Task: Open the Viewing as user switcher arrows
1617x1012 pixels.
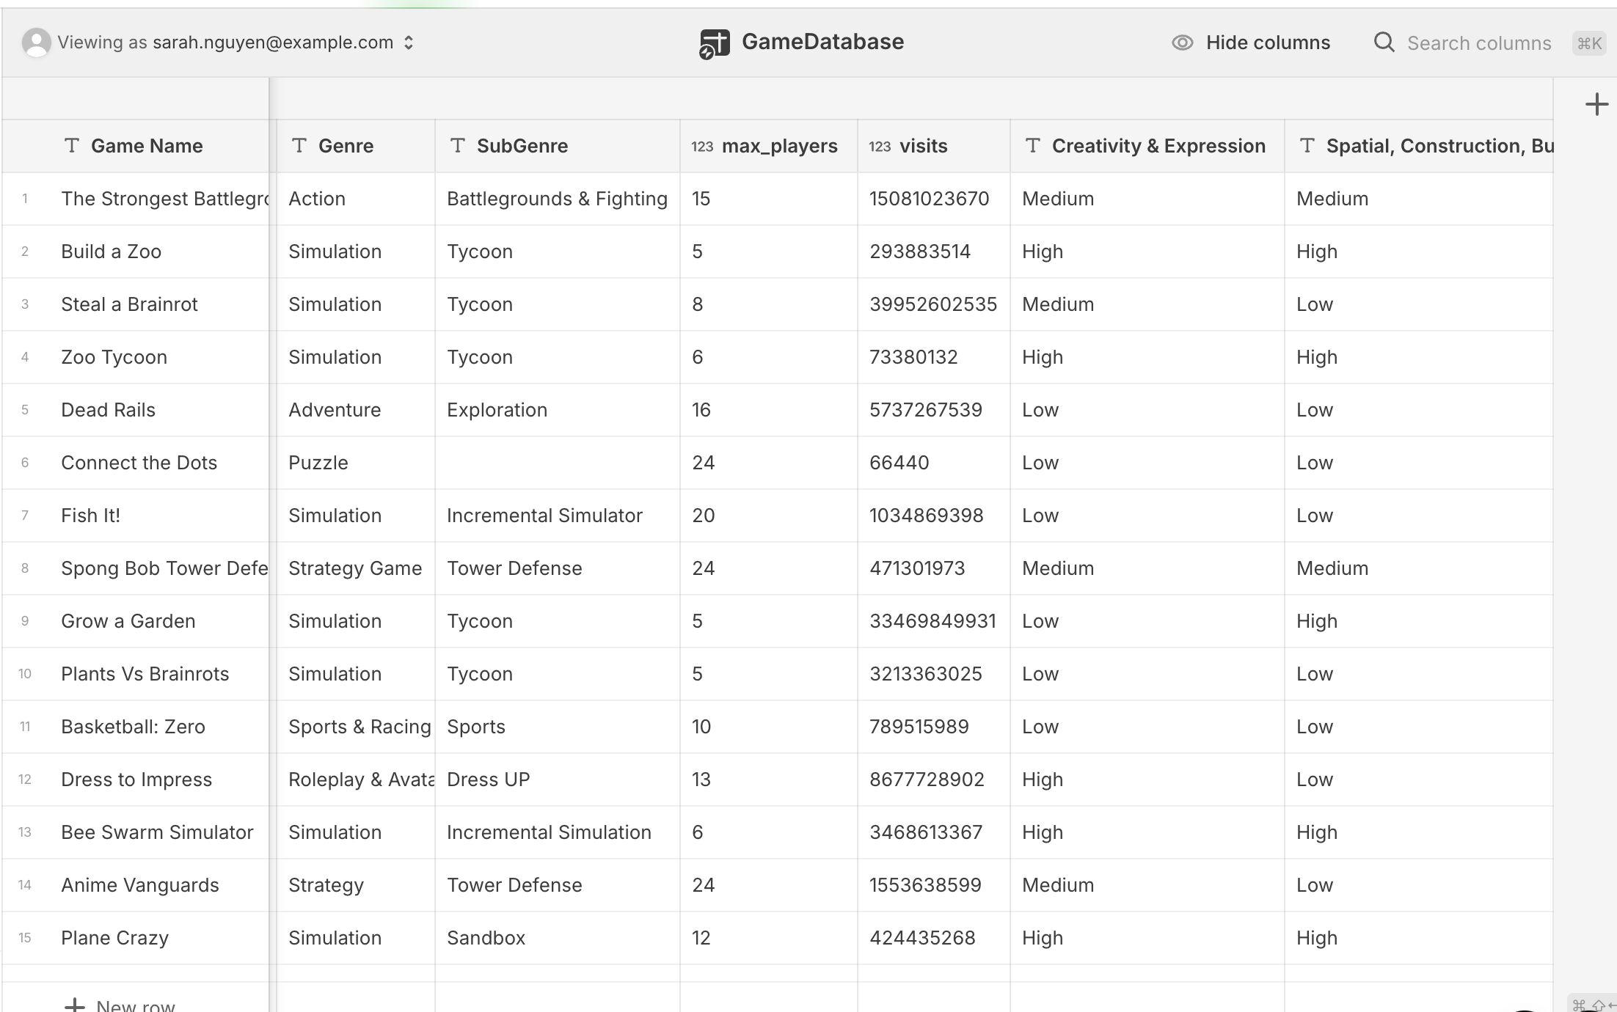Action: point(409,43)
